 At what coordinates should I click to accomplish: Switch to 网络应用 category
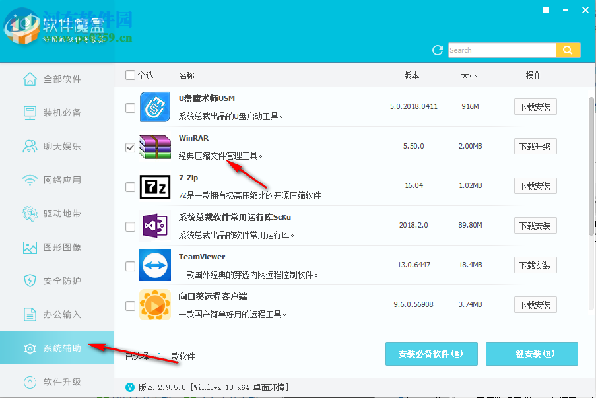click(57, 180)
